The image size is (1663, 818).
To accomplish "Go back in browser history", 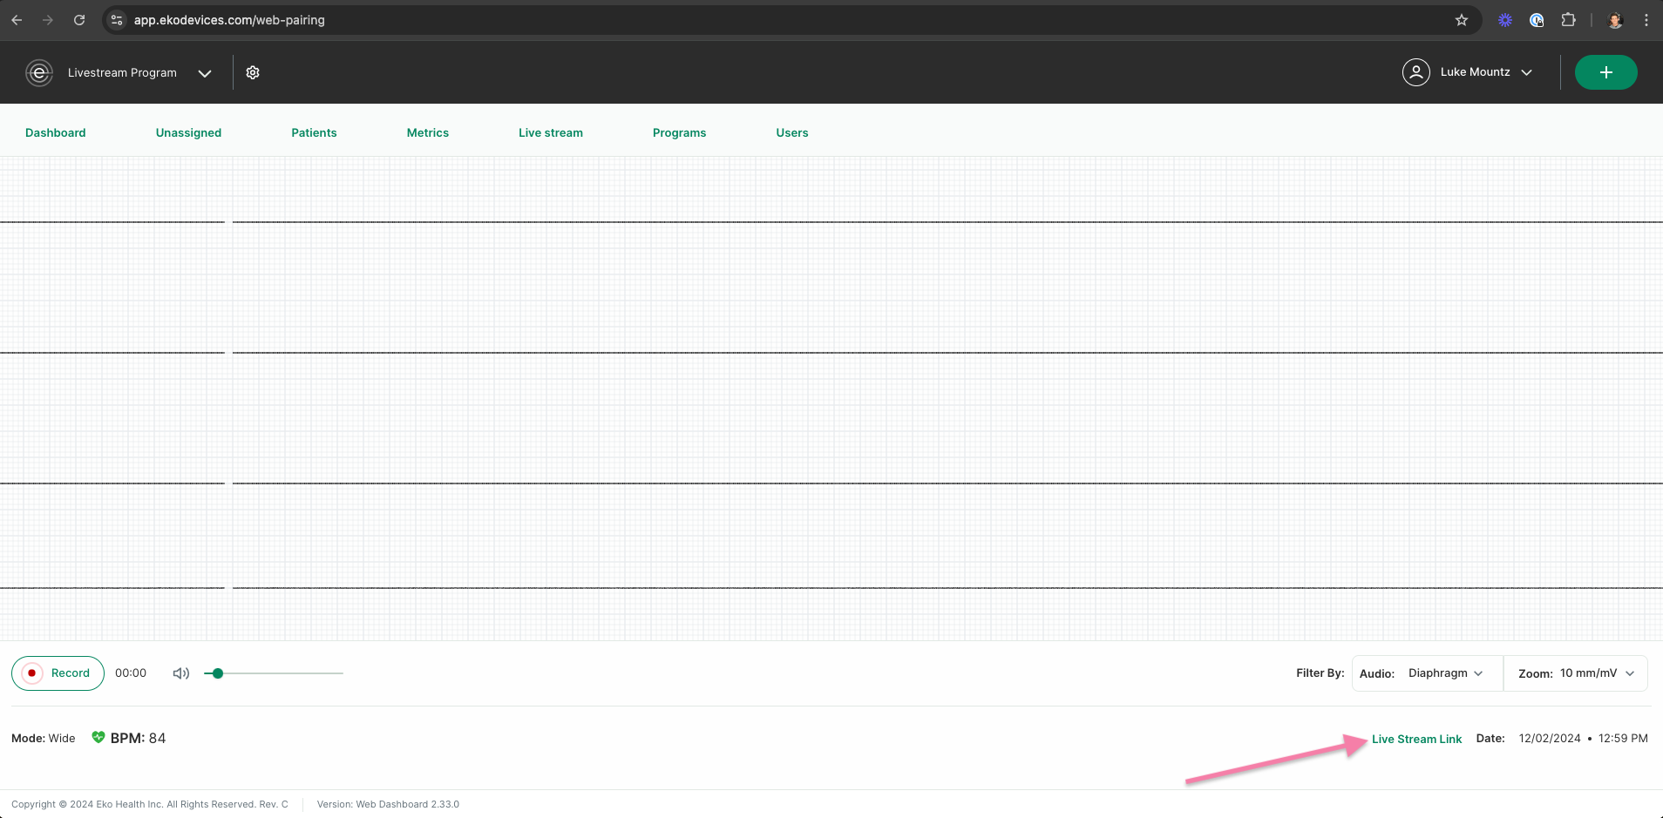I will coord(17,20).
